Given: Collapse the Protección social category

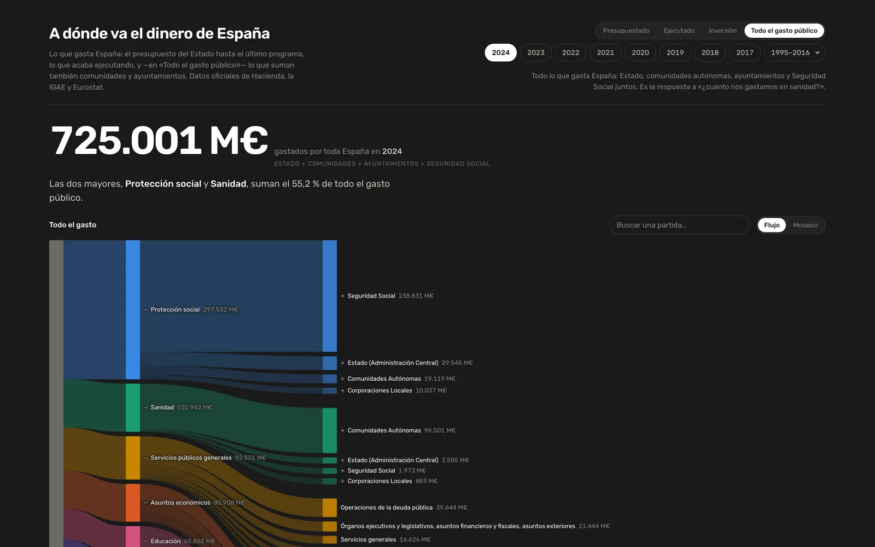Looking at the screenshot, I should coord(191,310).
